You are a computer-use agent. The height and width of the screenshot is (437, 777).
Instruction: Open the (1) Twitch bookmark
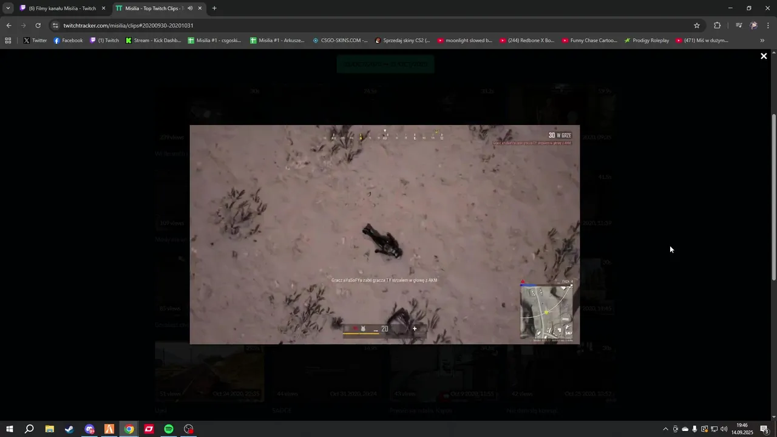[x=104, y=41]
